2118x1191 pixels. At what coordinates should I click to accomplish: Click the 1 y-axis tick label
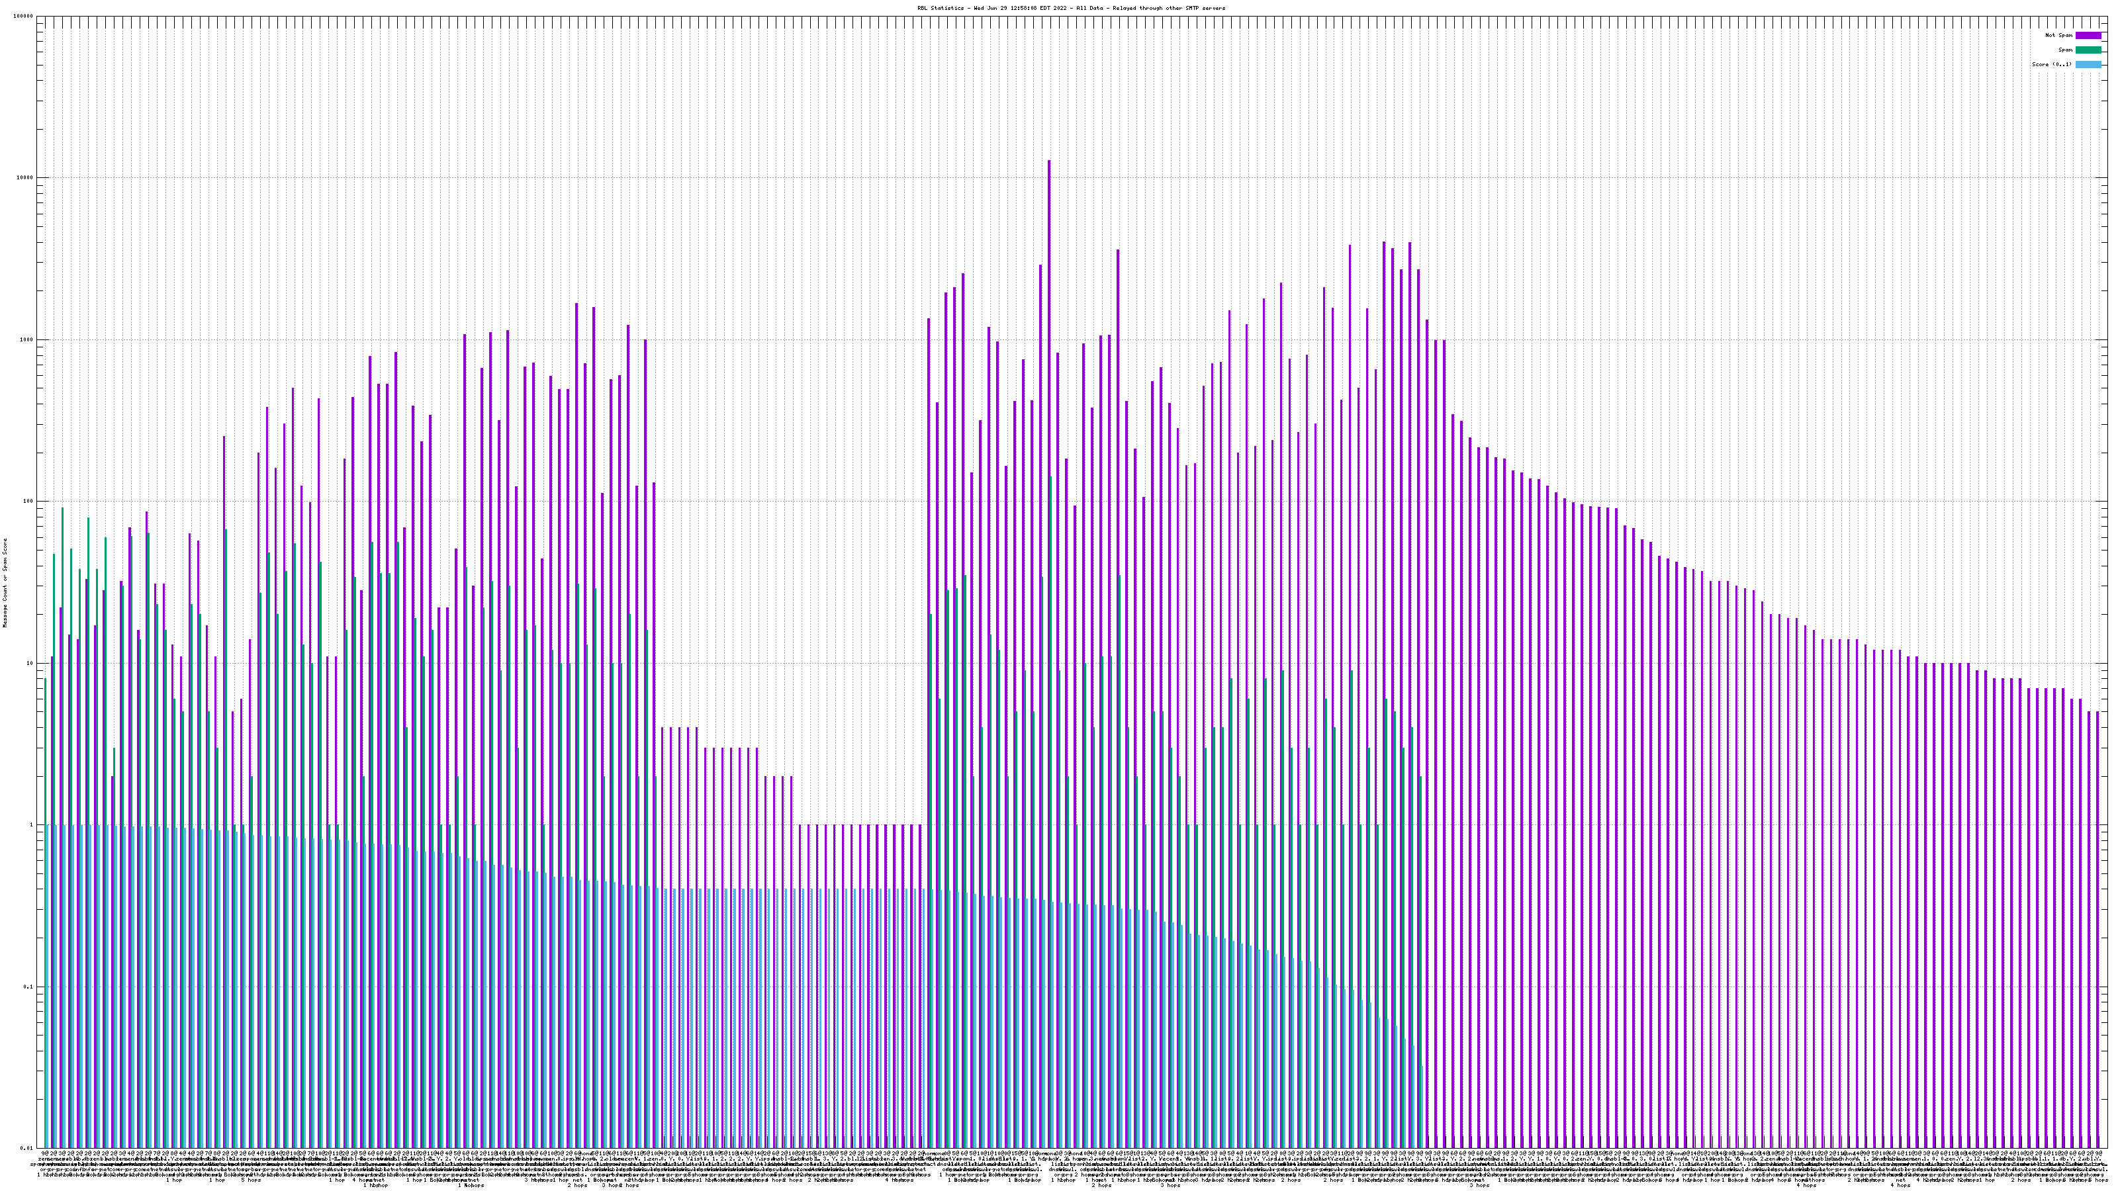(32, 825)
